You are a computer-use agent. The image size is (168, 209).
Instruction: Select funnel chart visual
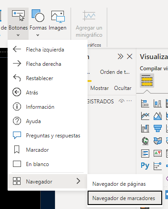point(158,128)
